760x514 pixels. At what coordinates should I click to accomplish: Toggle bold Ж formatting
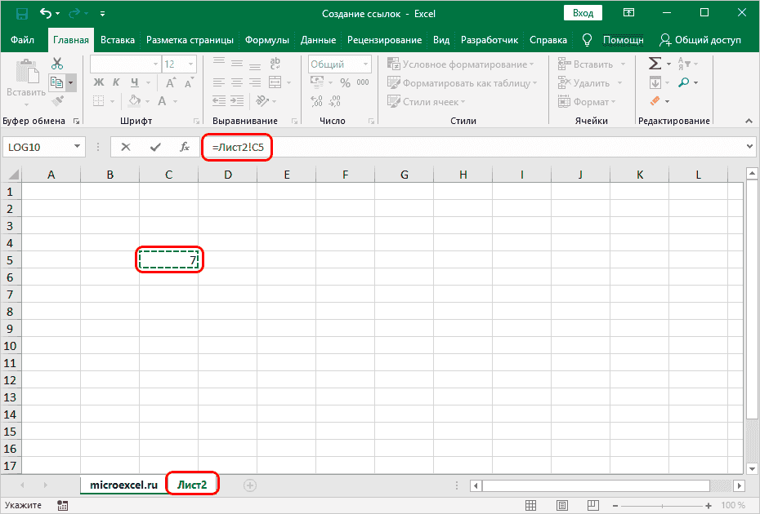pyautogui.click(x=99, y=82)
